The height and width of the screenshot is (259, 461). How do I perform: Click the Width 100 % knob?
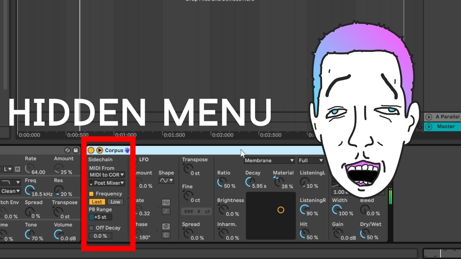coord(337,209)
